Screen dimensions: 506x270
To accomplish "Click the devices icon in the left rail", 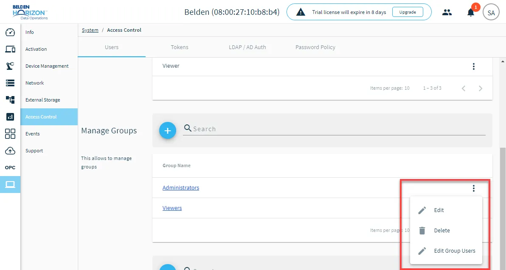I will [10, 49].
